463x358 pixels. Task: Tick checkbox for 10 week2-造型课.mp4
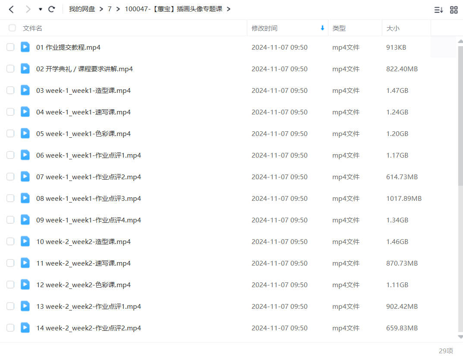pos(10,241)
